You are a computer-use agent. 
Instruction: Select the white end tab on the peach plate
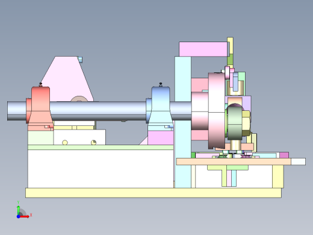tap(299, 161)
